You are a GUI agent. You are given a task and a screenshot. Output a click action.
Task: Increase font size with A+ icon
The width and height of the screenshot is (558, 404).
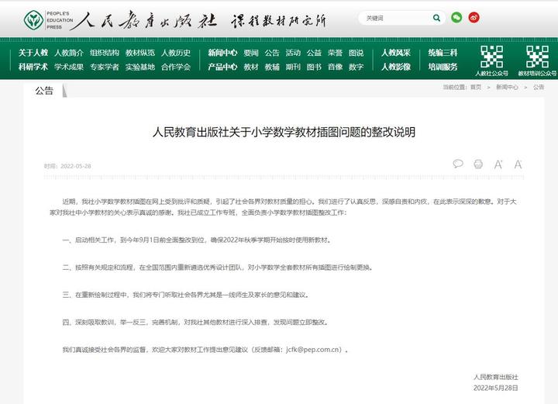point(498,164)
